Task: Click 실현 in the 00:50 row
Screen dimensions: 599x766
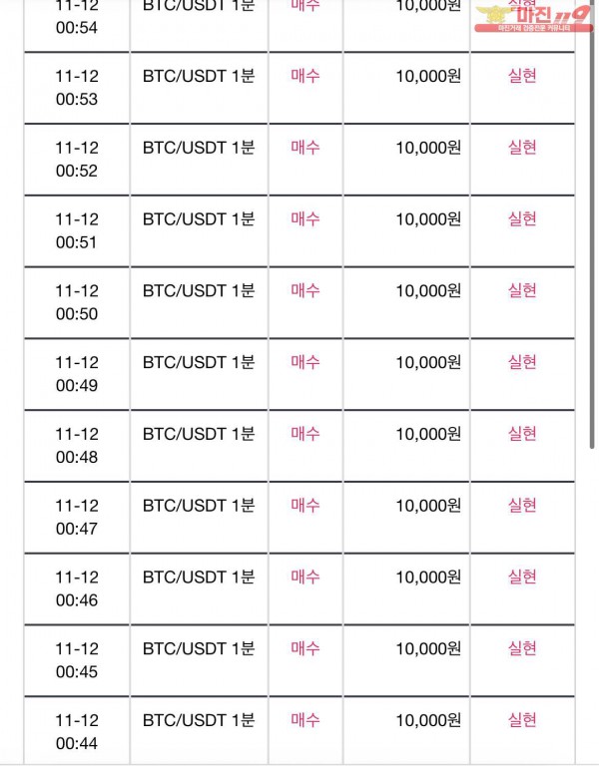Action: coord(522,290)
